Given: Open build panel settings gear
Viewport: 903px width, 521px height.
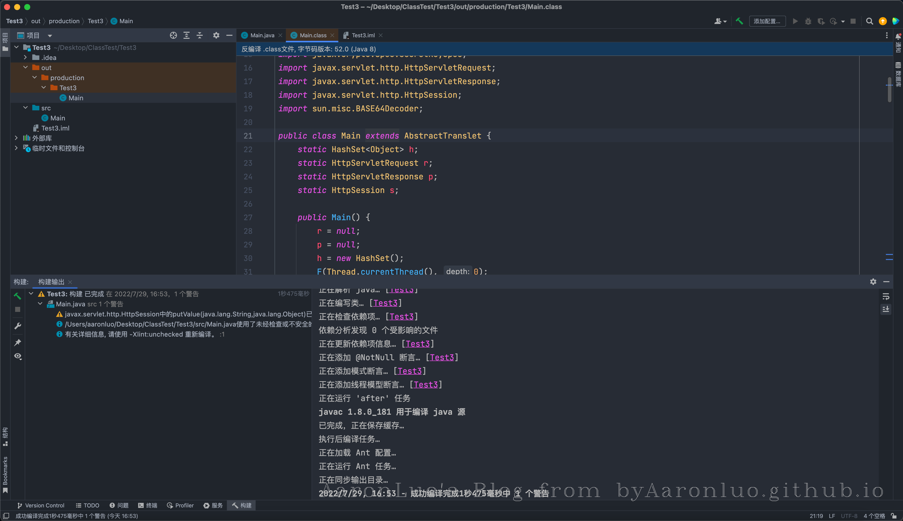Looking at the screenshot, I should [x=873, y=282].
